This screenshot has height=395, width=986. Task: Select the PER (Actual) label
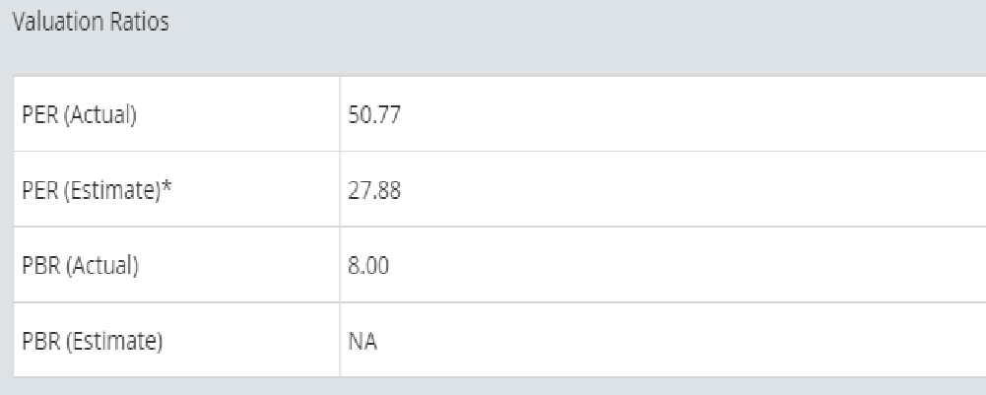pos(79,114)
